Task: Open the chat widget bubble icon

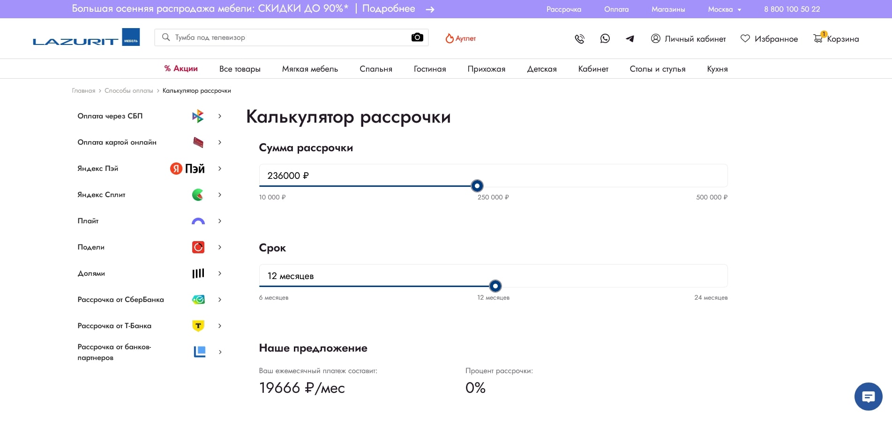Action: 868,397
